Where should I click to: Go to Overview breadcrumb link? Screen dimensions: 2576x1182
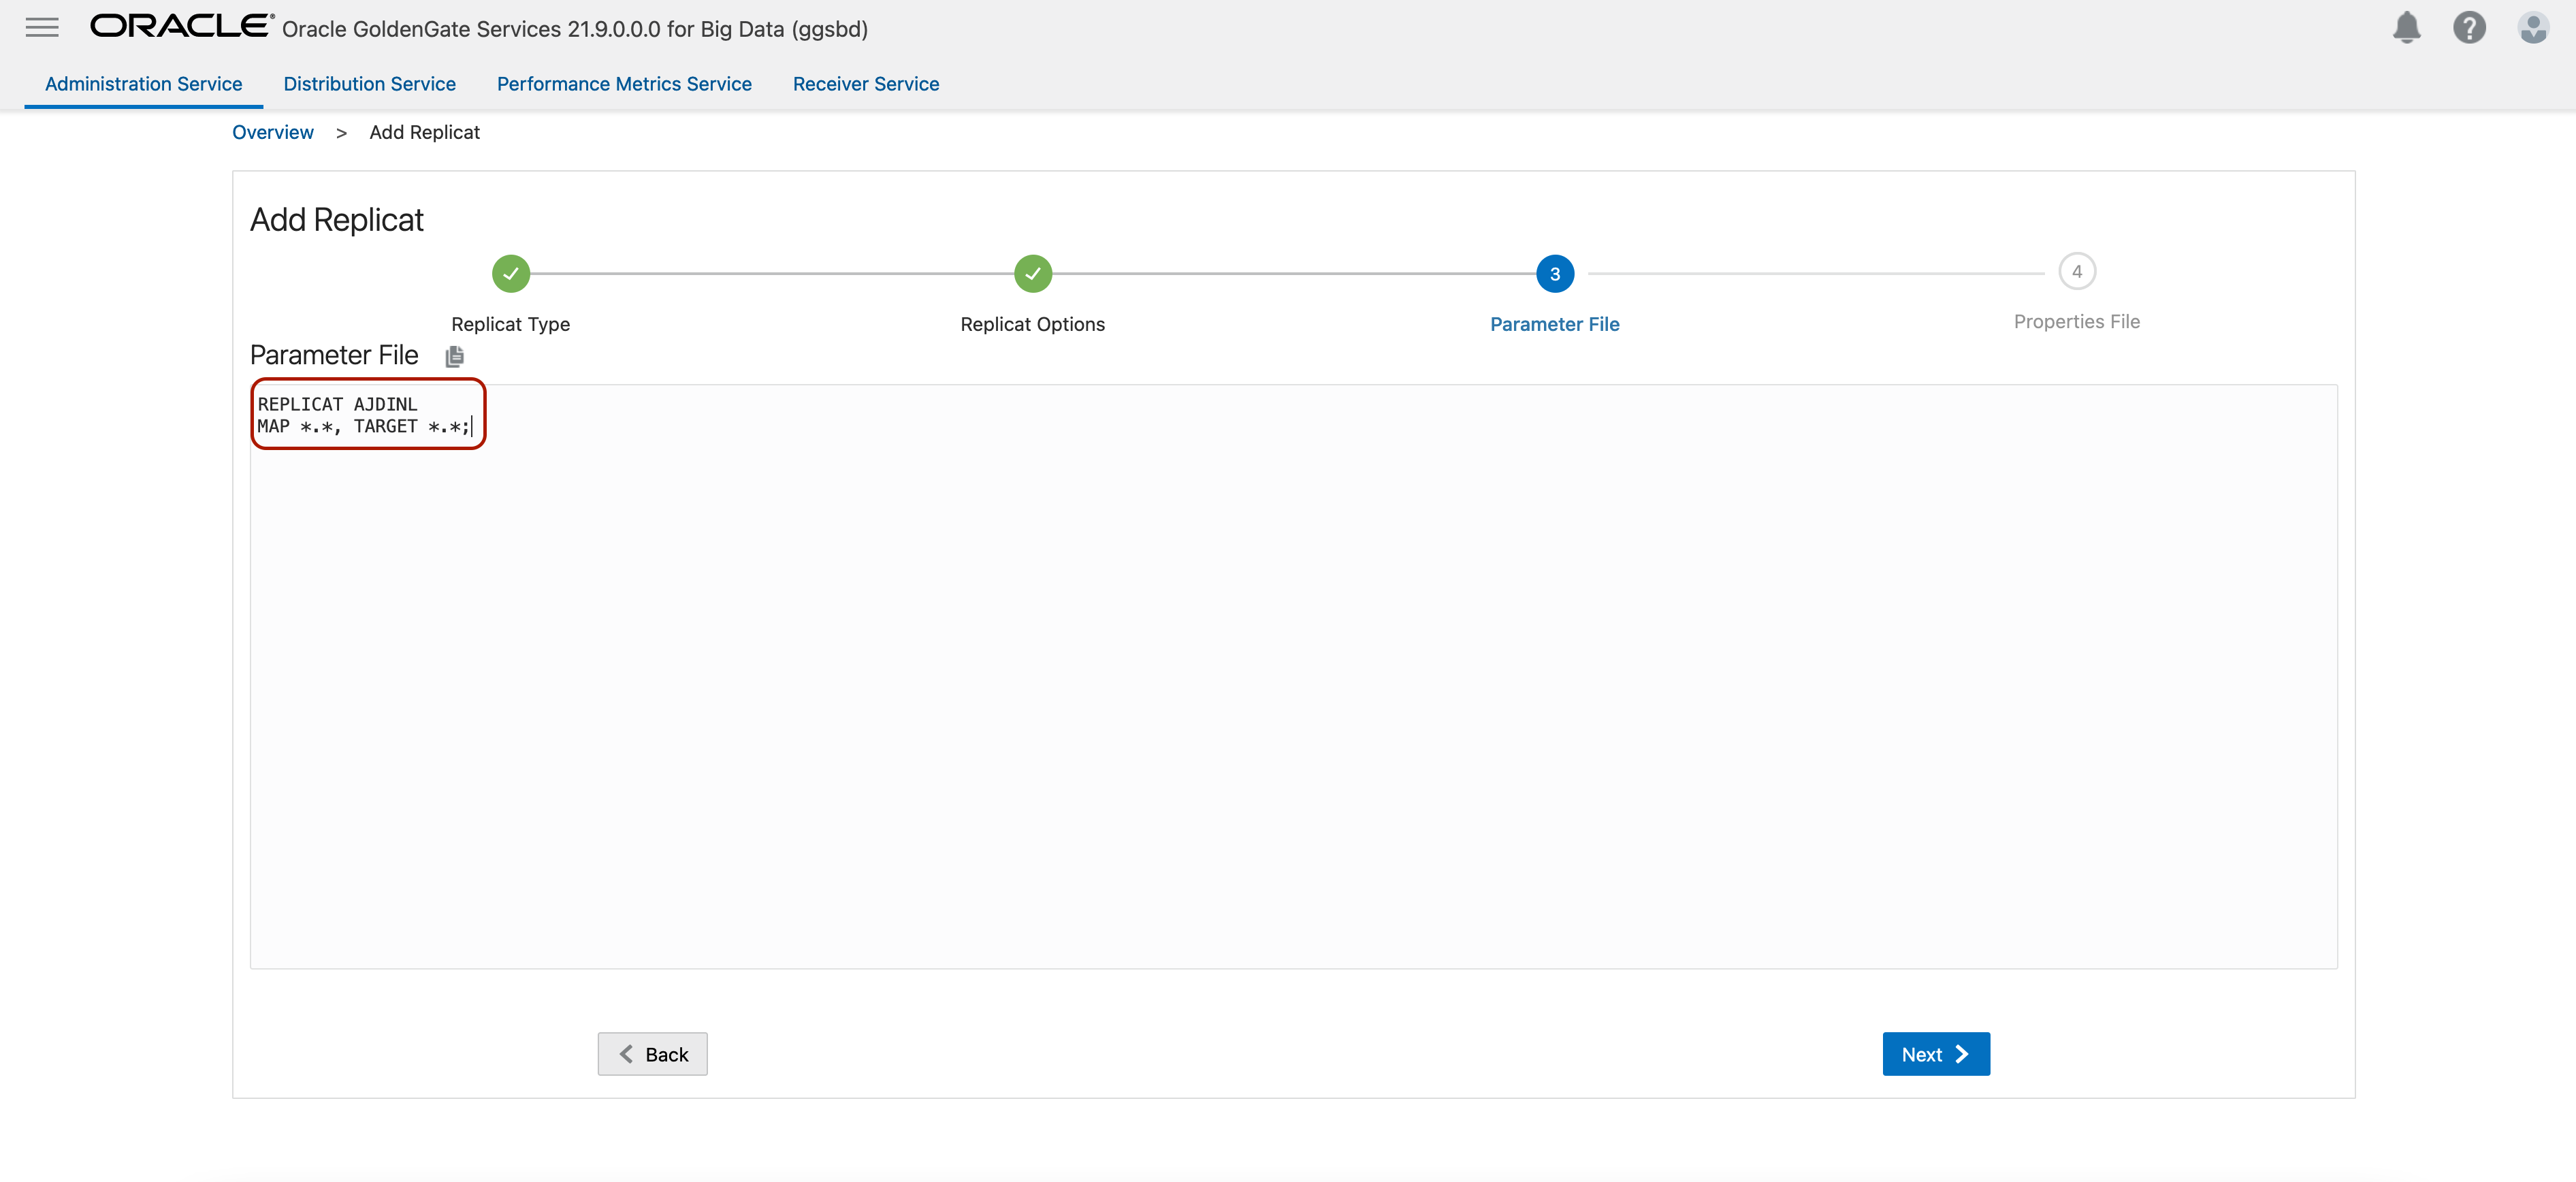coord(272,132)
